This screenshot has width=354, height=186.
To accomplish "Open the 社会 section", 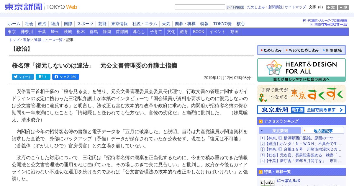I will [29, 24].
